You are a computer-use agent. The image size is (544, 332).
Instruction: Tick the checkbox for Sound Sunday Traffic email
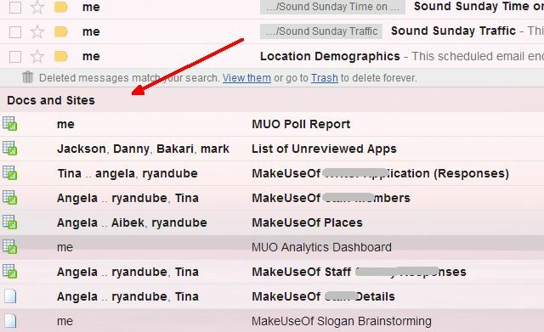coord(15,32)
